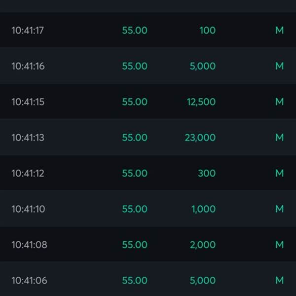This screenshot has width=296, height=296.
Task: Click the M marker on 10:41:17 row
Action: pos(279,31)
